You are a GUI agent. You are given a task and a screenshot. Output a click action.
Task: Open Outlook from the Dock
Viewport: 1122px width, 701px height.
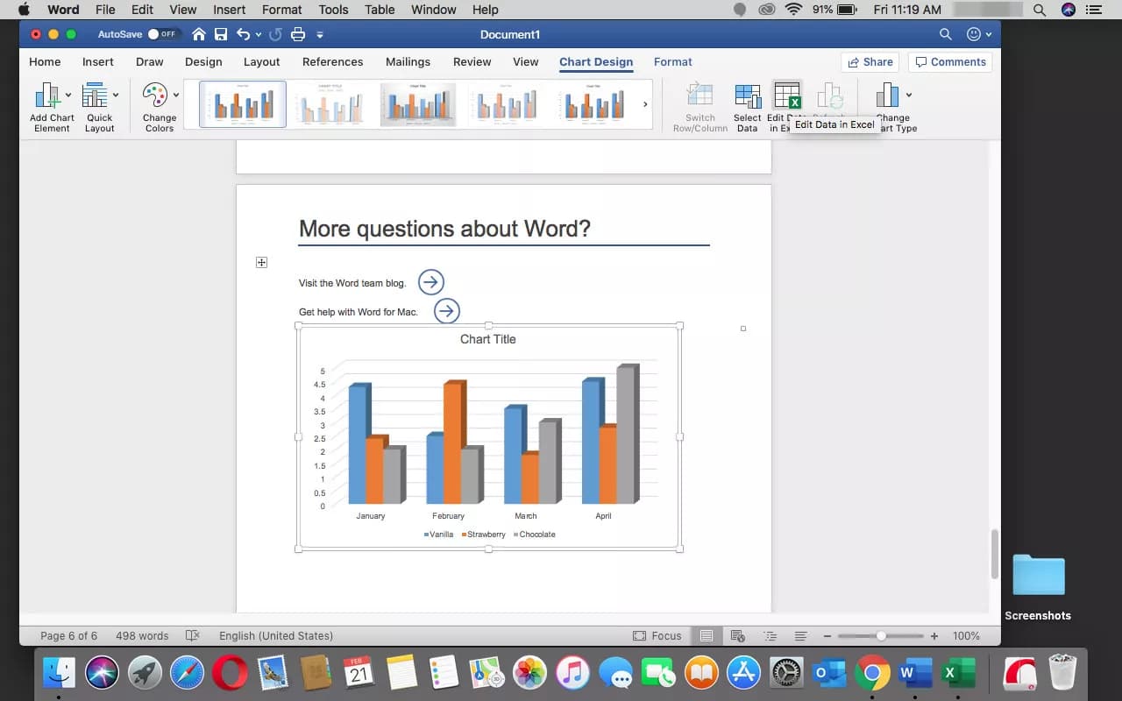point(830,673)
